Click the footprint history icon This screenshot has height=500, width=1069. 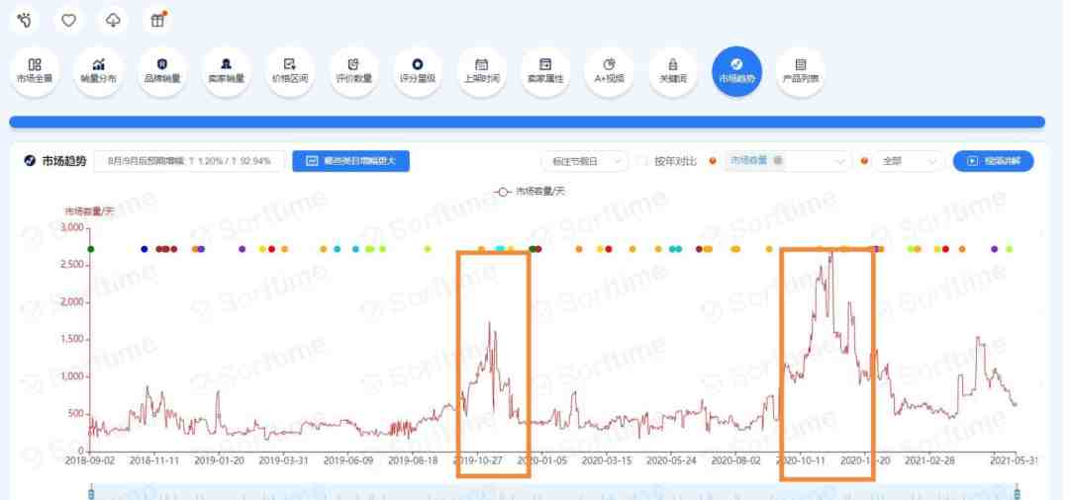(25, 21)
